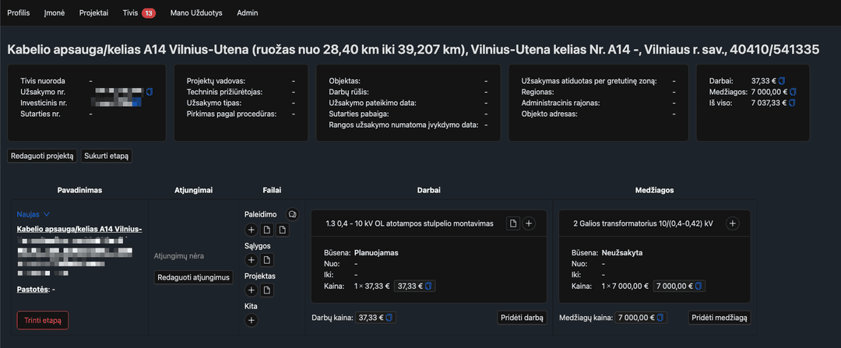This screenshot has height=348, width=841.
Task: Open document icon on stulpelio montavimas card
Action: pos(513,223)
